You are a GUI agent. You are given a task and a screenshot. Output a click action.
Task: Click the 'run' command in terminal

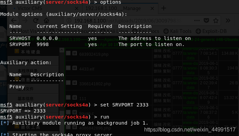(105, 117)
